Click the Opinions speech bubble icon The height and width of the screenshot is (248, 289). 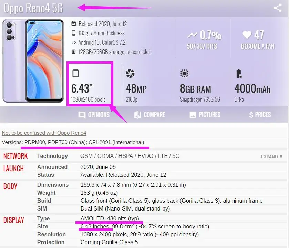point(82,115)
